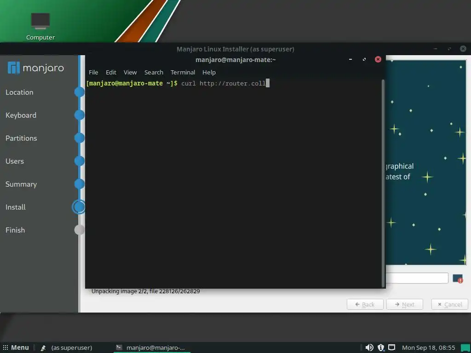Select the Install step in installer
The width and height of the screenshot is (471, 353).
(x=15, y=207)
